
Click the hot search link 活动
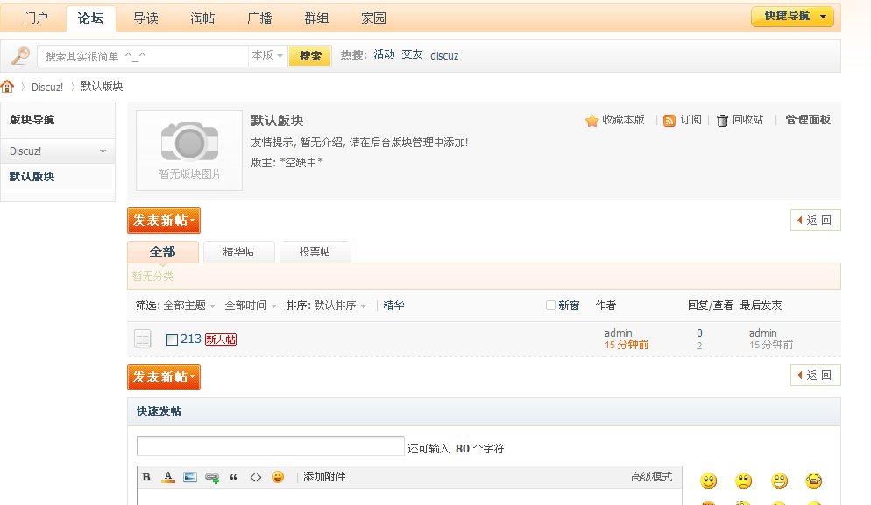384,54
